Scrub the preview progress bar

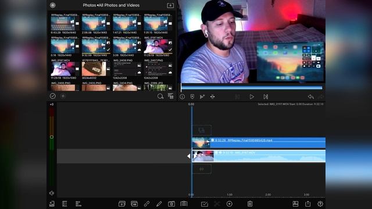click(x=252, y=88)
